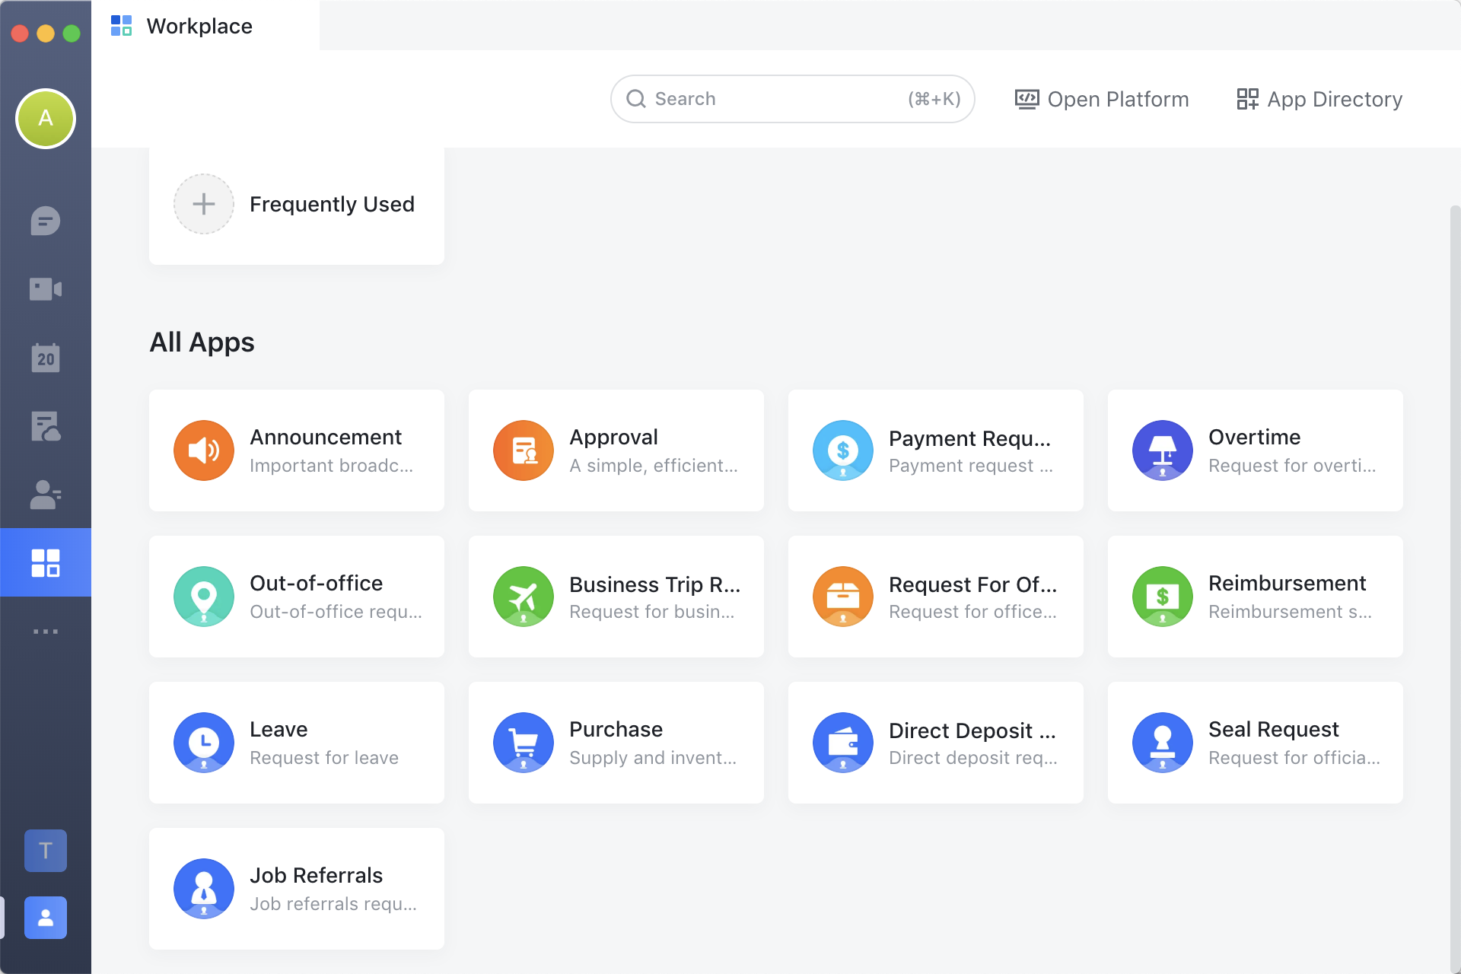Open the Messenger chat sidebar icon
Screen dimensions: 1461x974
(46, 221)
